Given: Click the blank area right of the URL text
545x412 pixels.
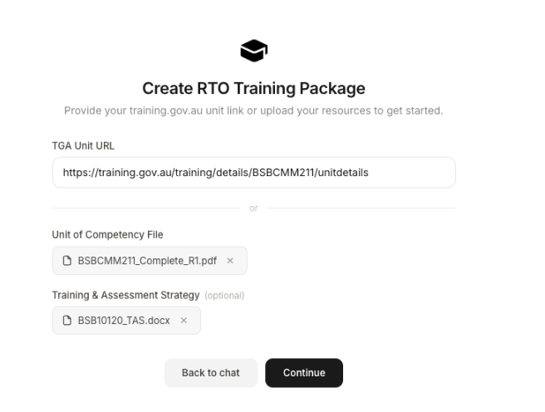Looking at the screenshot, I should point(410,173).
